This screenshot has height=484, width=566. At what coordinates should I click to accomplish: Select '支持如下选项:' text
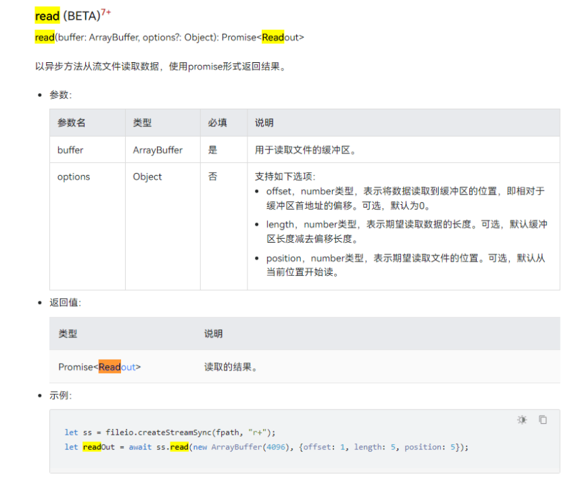(x=285, y=176)
